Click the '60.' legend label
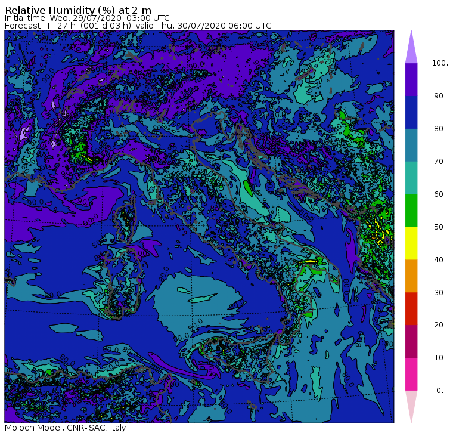The height and width of the screenshot is (436, 453). pyautogui.click(x=440, y=194)
